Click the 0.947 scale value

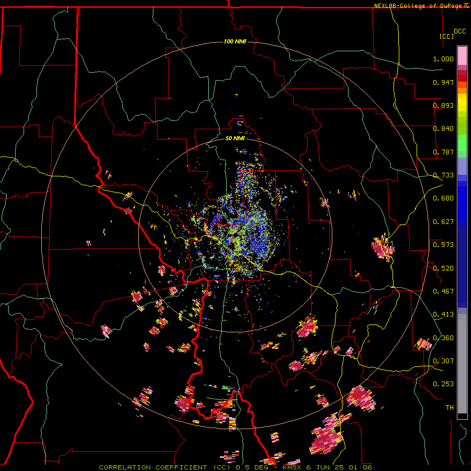click(443, 82)
